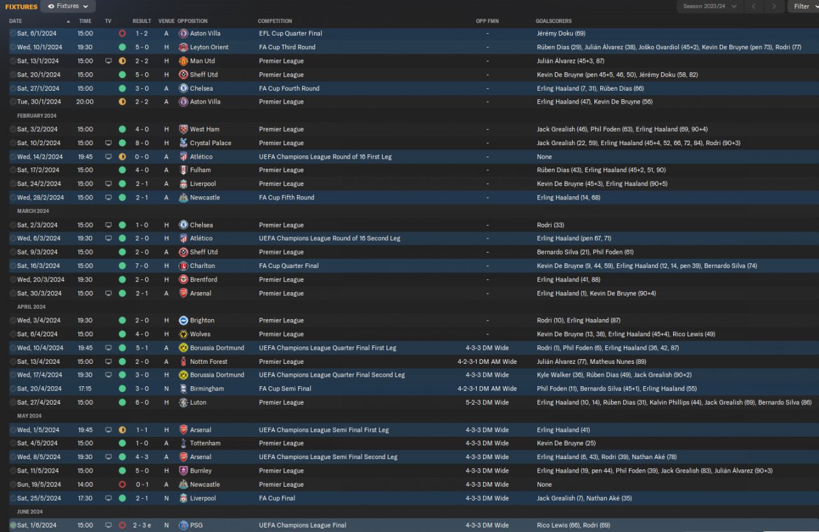Click the 6 - 0 result against Luton

(x=142, y=402)
